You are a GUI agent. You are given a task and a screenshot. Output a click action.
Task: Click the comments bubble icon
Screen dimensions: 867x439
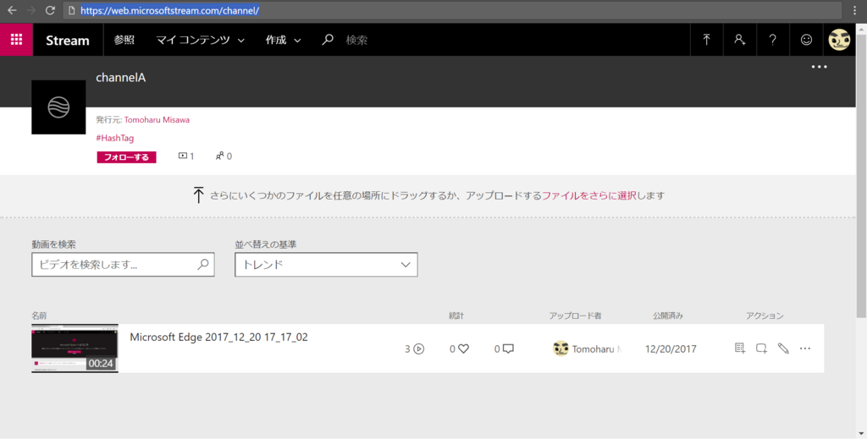coord(508,349)
